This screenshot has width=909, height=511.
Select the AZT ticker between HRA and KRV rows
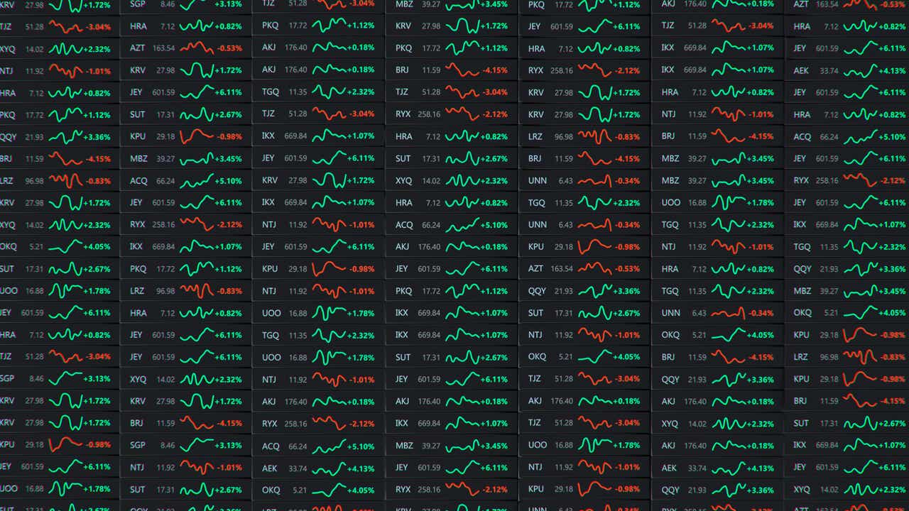tap(186, 48)
